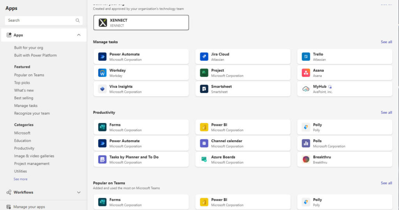Screen dimensions: 399x210
Task: Click the "Manage tasks" section heading
Action: 105,42
